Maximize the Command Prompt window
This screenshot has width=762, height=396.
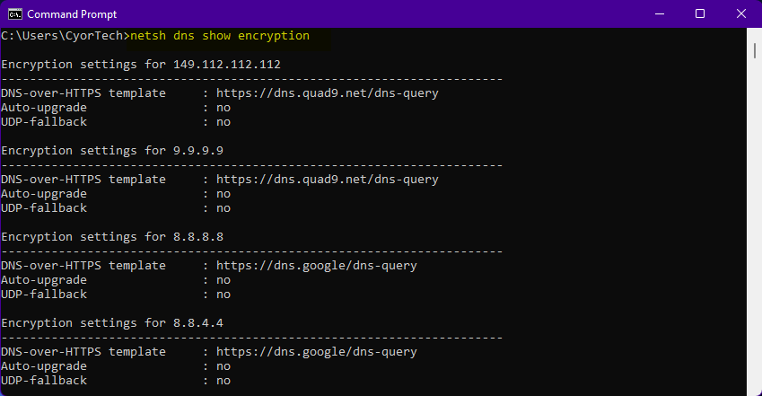pos(700,14)
